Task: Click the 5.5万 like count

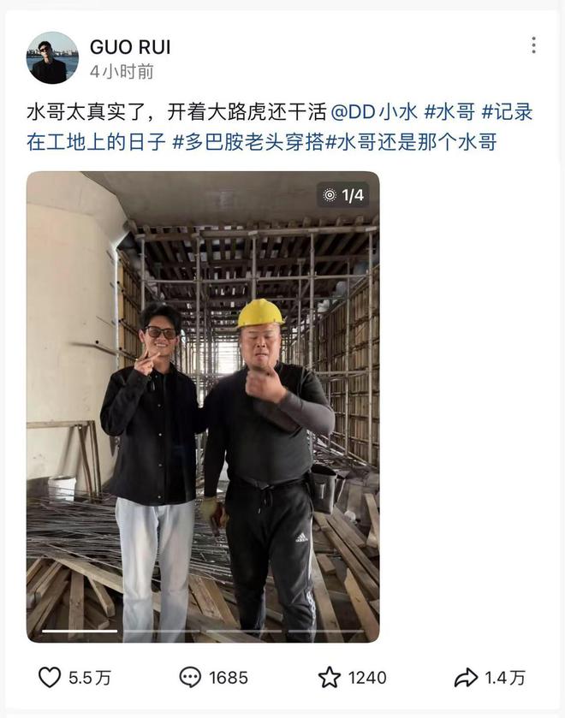Action: [x=90, y=678]
